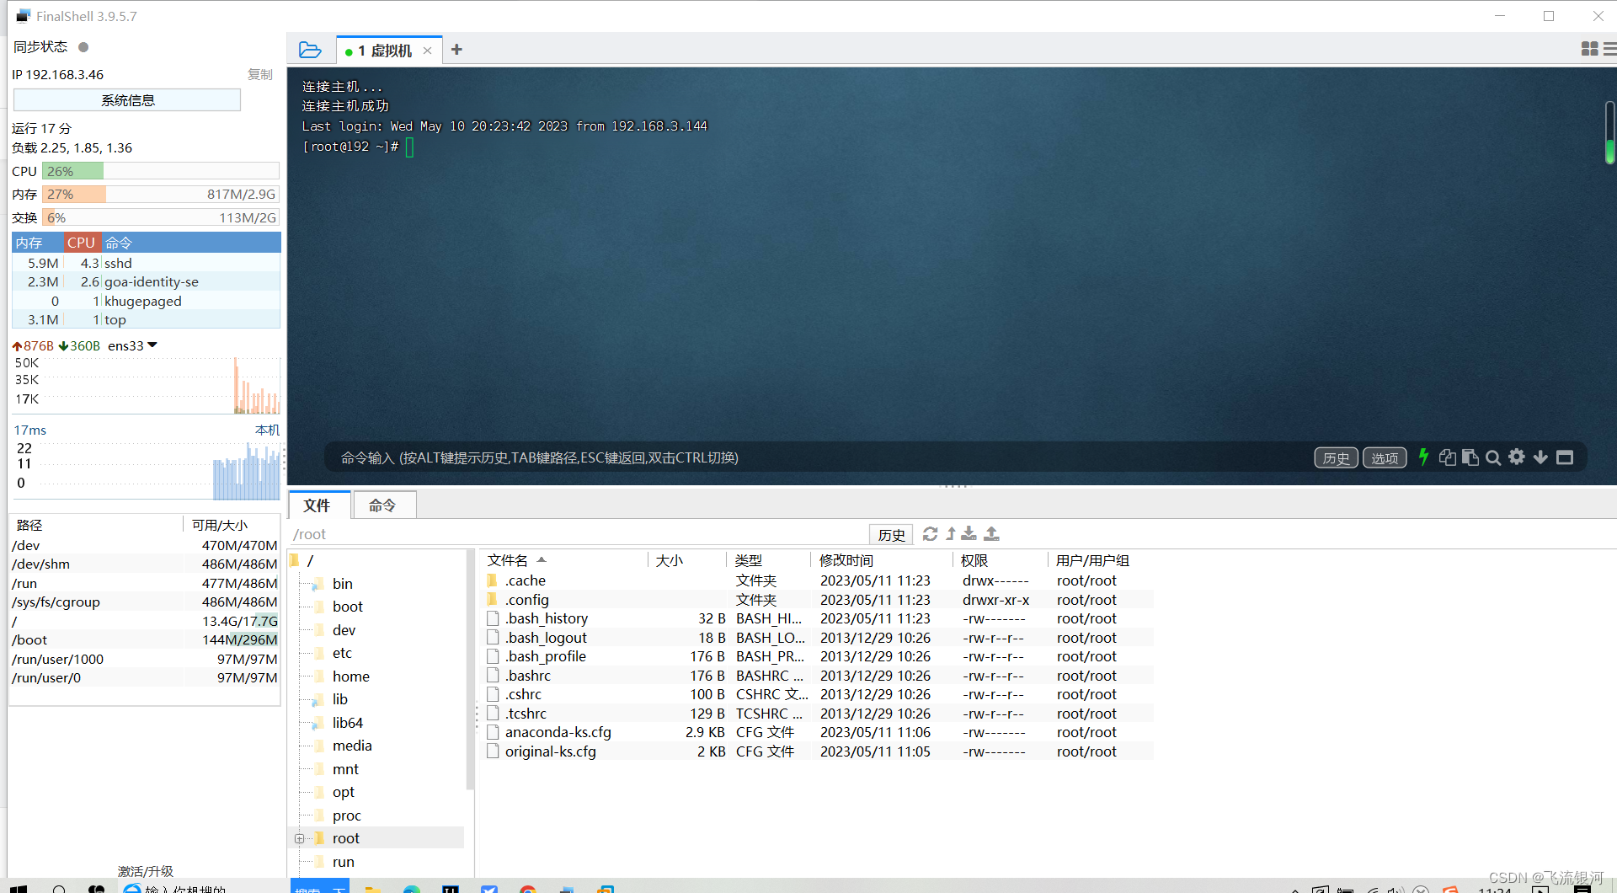Sort files by 类型 column
The image size is (1617, 893).
[748, 560]
